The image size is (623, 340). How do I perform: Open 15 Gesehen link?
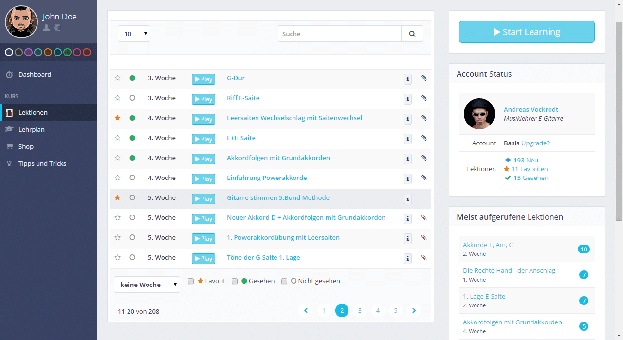pyautogui.click(x=531, y=178)
